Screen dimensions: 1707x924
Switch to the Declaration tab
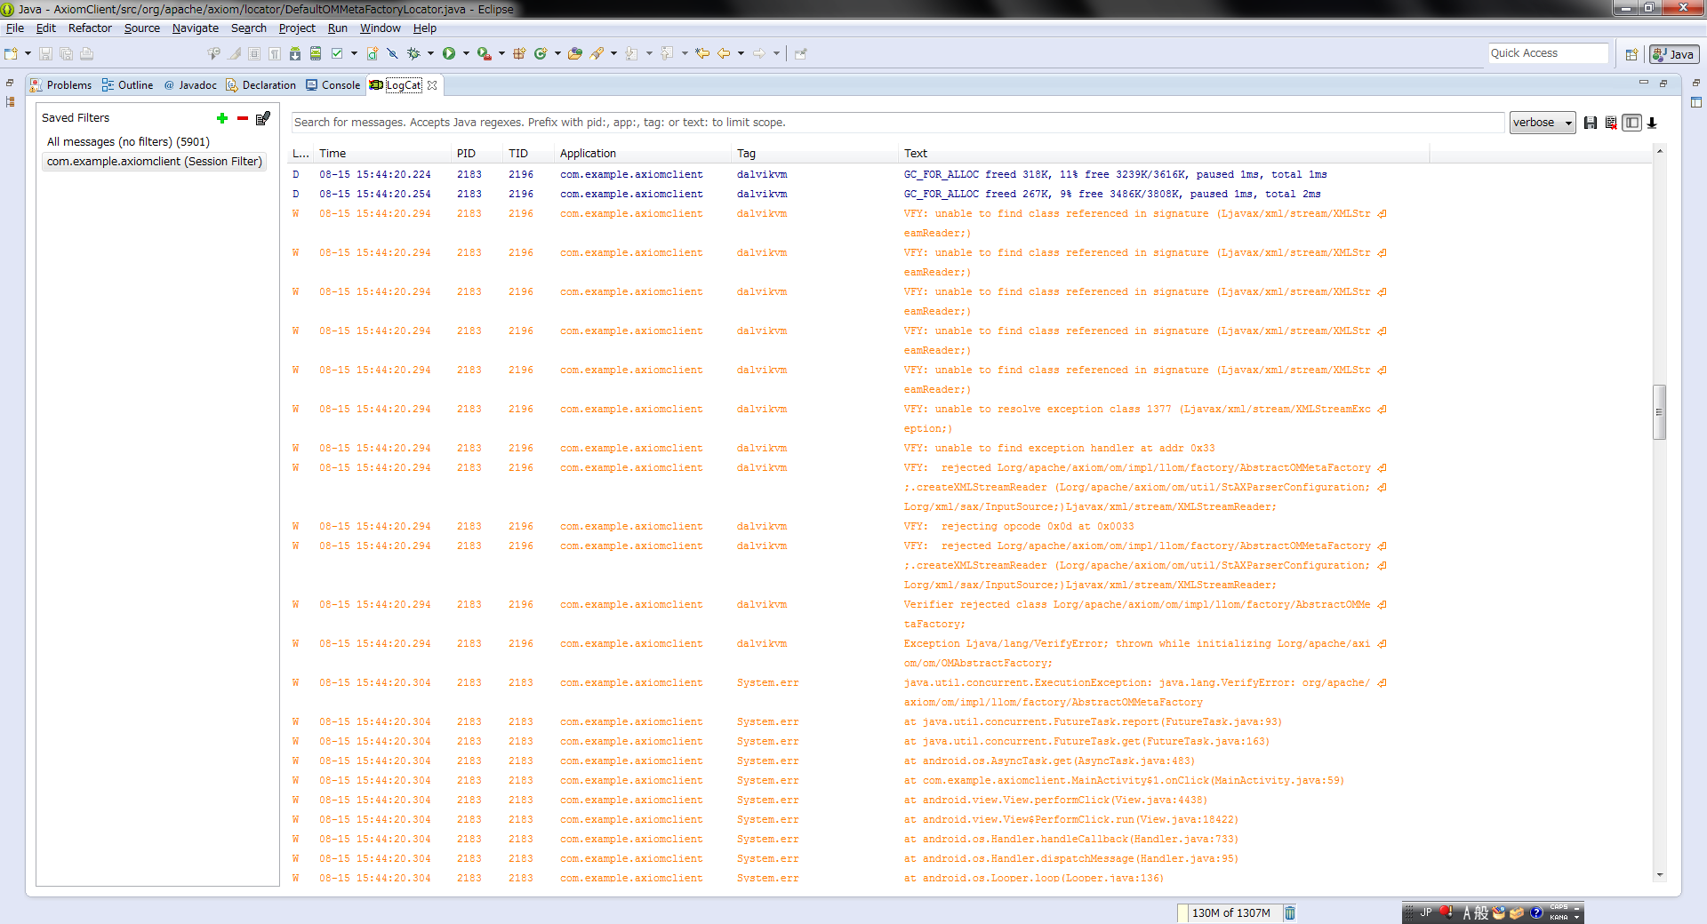[x=260, y=85]
